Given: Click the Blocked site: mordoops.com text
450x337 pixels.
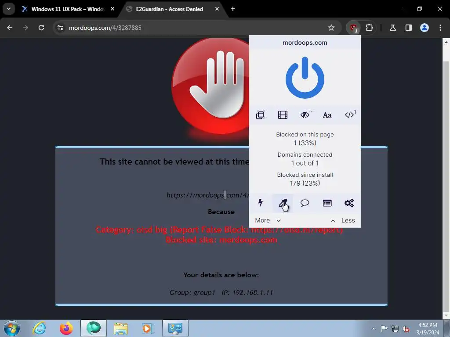Looking at the screenshot, I should 221,240.
